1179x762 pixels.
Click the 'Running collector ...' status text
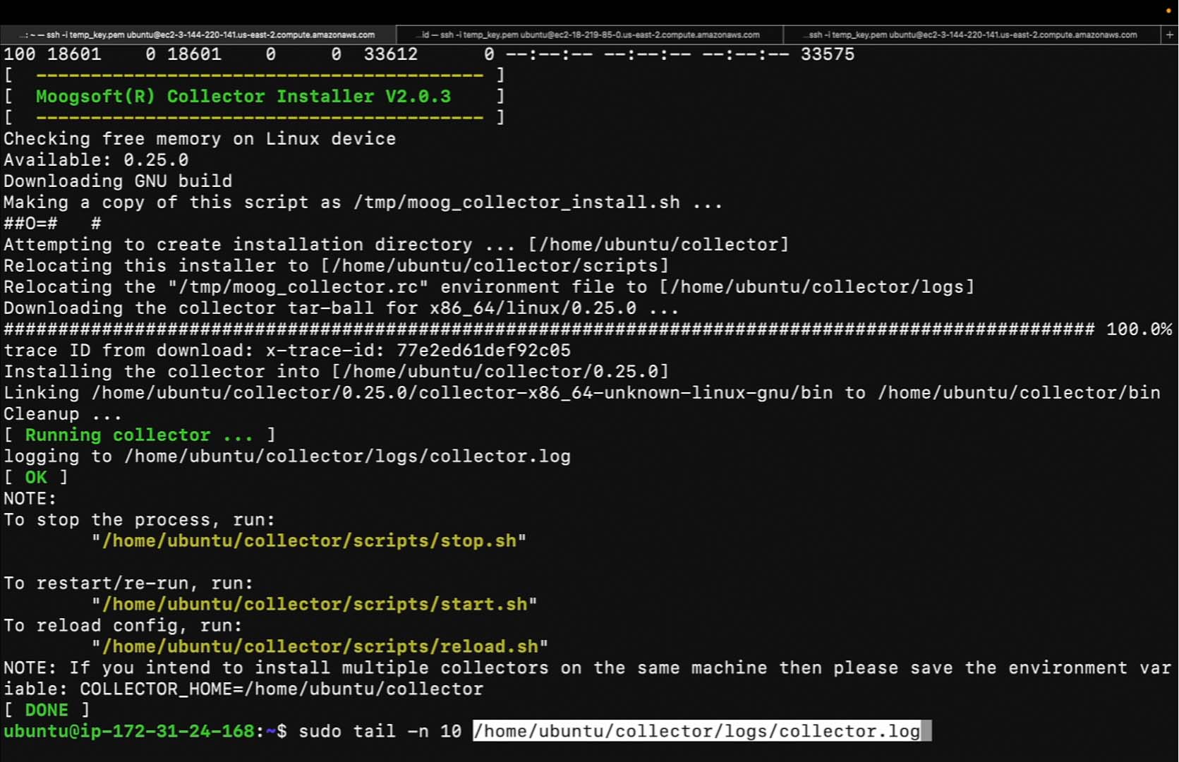[139, 435]
